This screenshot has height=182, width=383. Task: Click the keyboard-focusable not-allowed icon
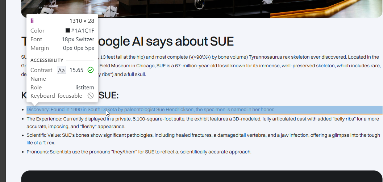(x=90, y=96)
